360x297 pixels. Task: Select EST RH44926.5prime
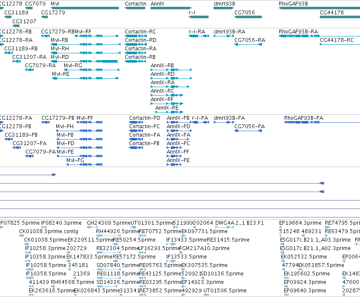tap(118, 231)
